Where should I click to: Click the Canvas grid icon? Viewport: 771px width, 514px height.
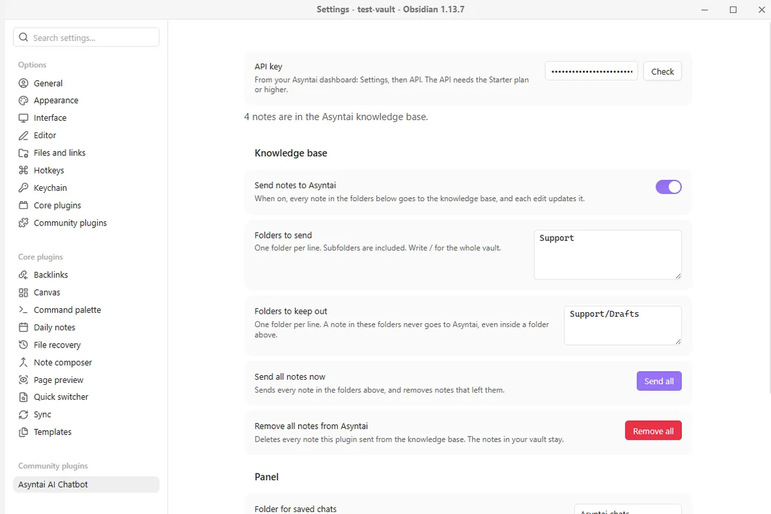24,292
